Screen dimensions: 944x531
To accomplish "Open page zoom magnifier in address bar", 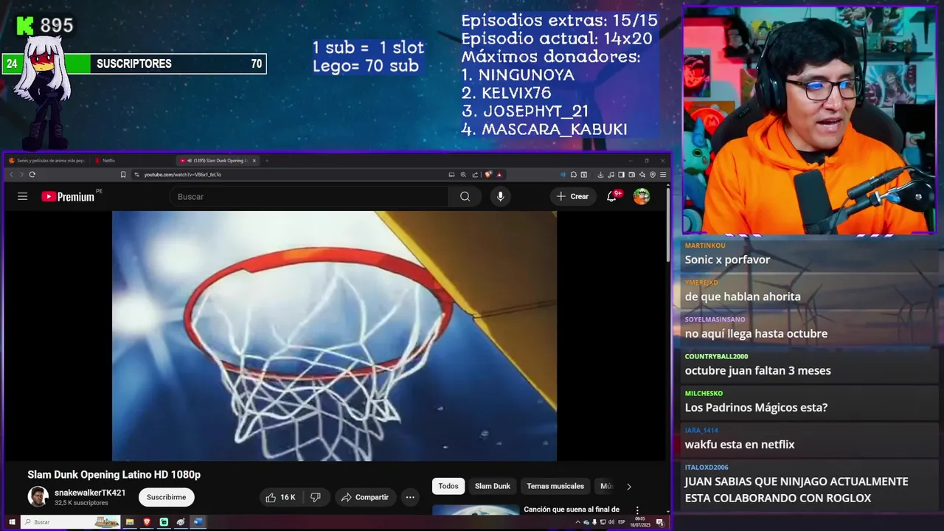I will [x=463, y=175].
